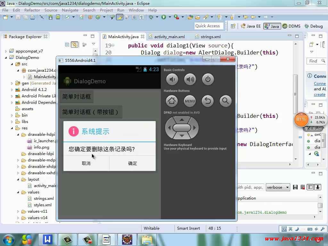
Task: Open the Refactor menu
Action: pyautogui.click(x=32, y=10)
